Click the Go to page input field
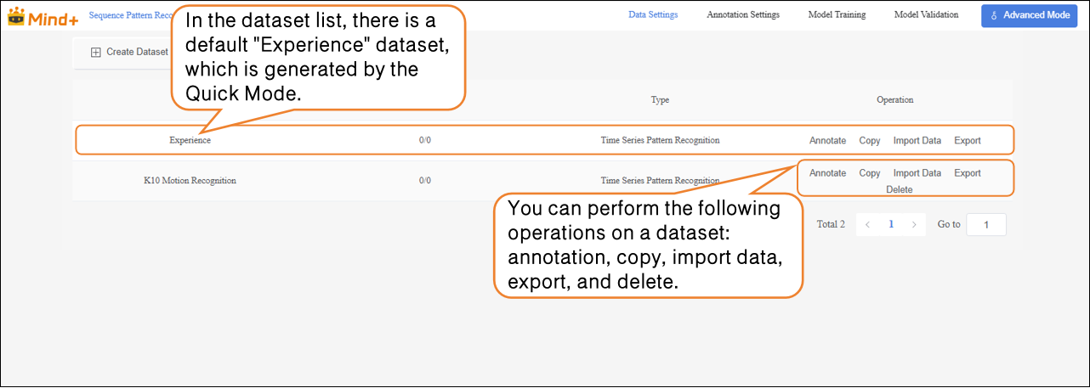This screenshot has width=1090, height=388. pos(986,225)
